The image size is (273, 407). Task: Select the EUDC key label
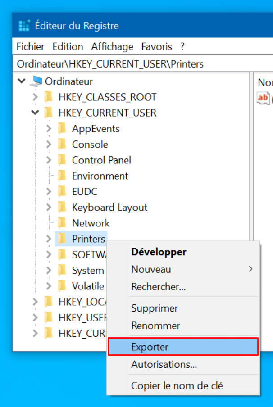(85, 191)
